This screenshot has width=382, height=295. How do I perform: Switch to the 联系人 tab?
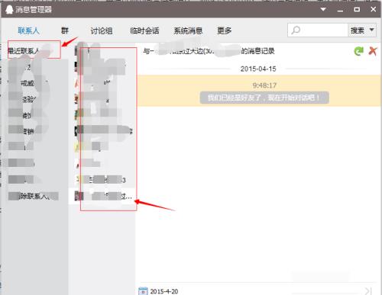click(28, 30)
